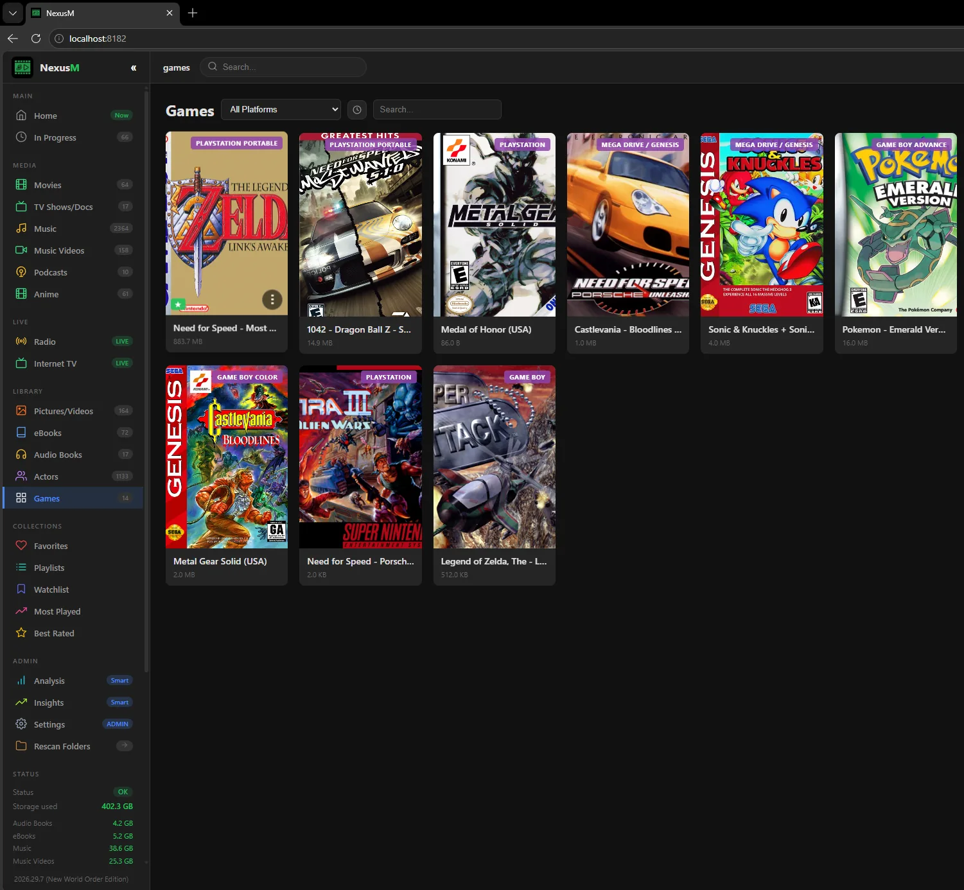
Task: Open the Medal of Honor (USA) title
Action: click(x=486, y=329)
